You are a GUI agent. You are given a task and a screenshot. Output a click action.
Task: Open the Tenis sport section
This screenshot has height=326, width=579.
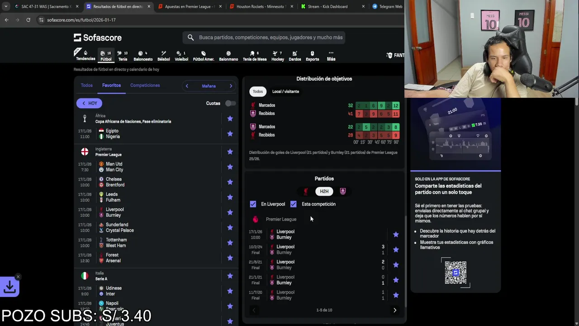pyautogui.click(x=123, y=55)
